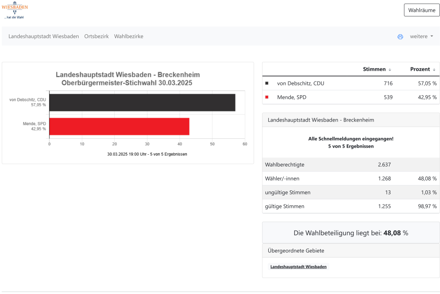The image size is (440, 294).
Task: Click the gültige Stimmen row label
Action: point(285,206)
